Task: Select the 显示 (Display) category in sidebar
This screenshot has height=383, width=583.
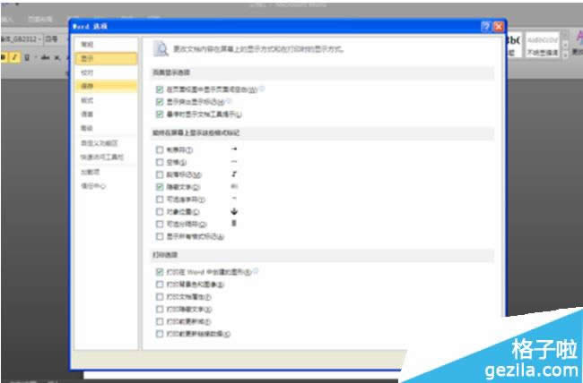Action: pyautogui.click(x=106, y=59)
